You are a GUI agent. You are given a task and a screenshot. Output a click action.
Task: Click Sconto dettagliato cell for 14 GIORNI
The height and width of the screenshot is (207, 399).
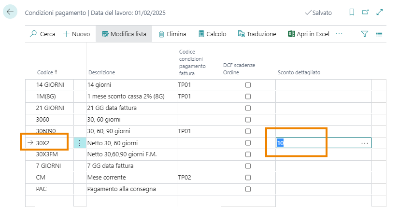pyautogui.click(x=324, y=85)
